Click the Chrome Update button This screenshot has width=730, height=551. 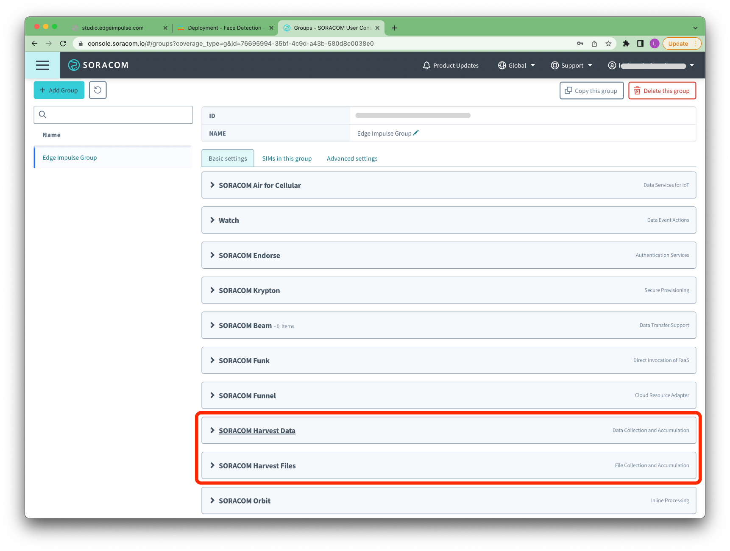tap(682, 43)
